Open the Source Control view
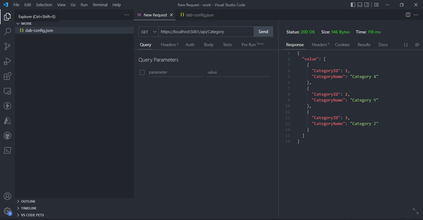Viewport: 423px width, 220px height. tap(7, 47)
